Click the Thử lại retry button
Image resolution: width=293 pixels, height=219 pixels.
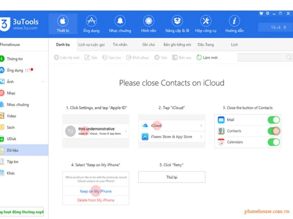pyautogui.click(x=172, y=177)
